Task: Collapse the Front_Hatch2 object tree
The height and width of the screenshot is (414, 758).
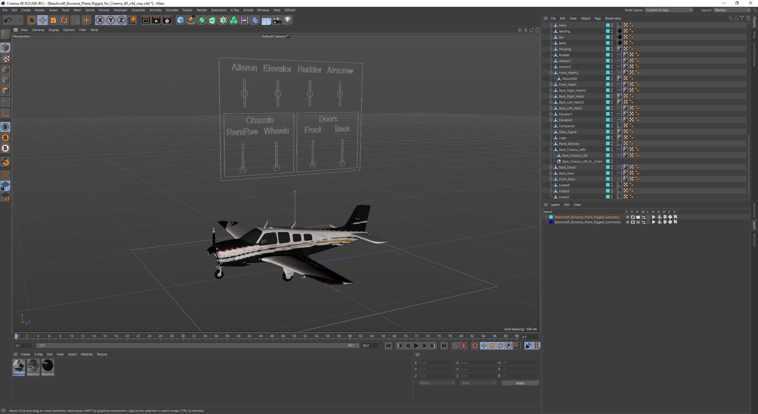Action: tap(551, 73)
